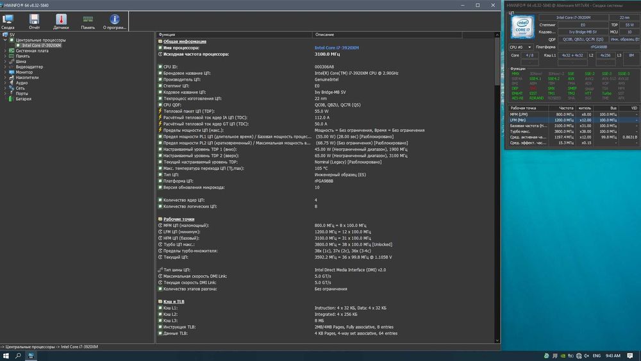Open the О программе info icon
The width and height of the screenshot is (641, 361).
pyautogui.click(x=115, y=22)
